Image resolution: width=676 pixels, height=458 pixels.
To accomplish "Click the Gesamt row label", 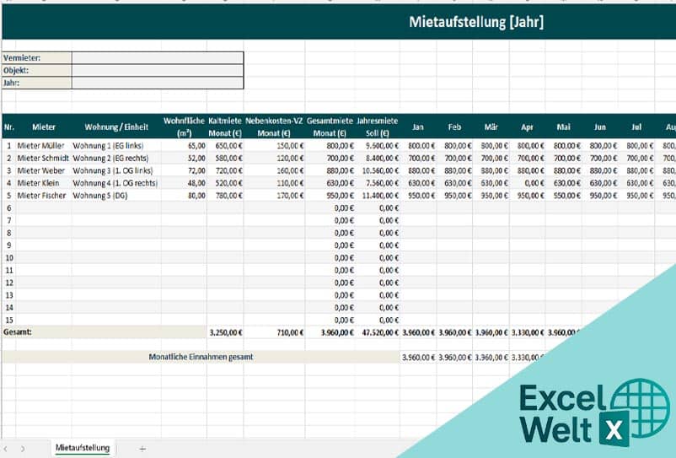I will coord(17,332).
